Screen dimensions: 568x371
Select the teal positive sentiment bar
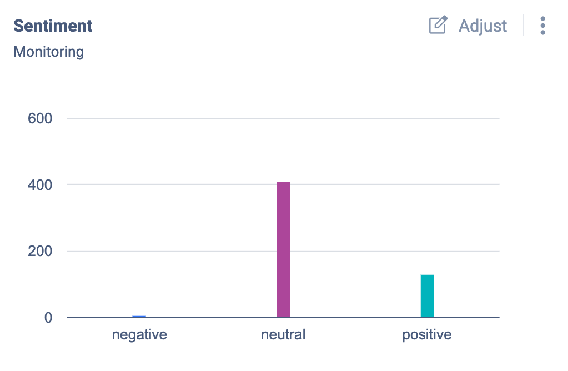point(427,296)
